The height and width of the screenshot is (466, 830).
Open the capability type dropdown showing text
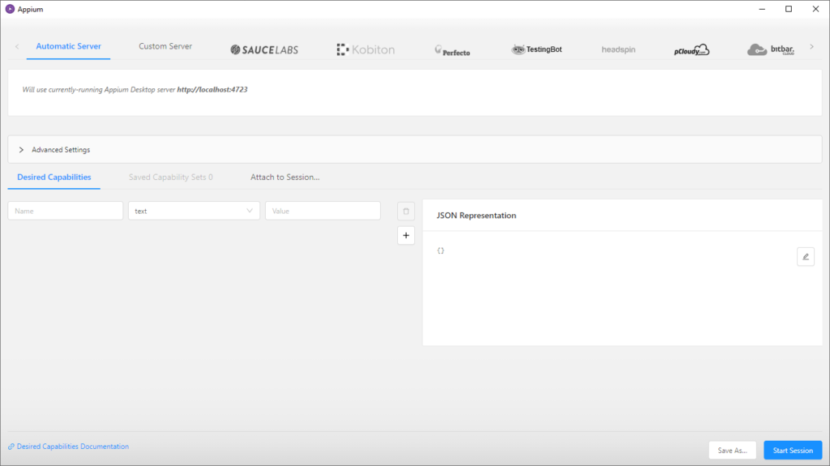click(194, 211)
